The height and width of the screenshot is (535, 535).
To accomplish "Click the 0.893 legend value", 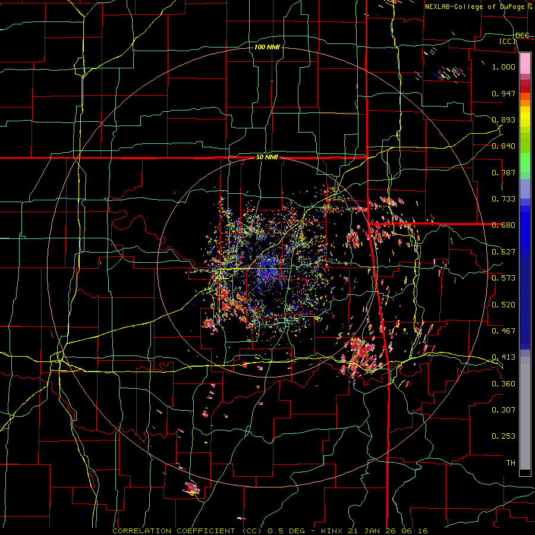I will click(x=503, y=119).
